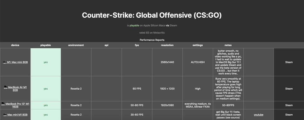304x120 pixels.
Task: Click the Counter-Strike: Global Offensive page title
Action: pyautogui.click(x=152, y=15)
